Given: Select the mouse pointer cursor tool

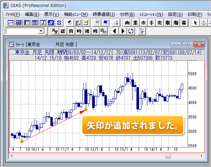Looking at the screenshot, I should click(x=194, y=23).
